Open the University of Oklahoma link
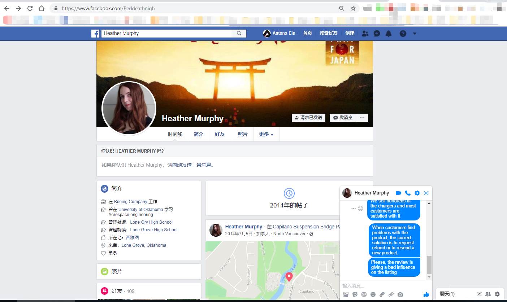This screenshot has width=507, height=302. coord(140,210)
